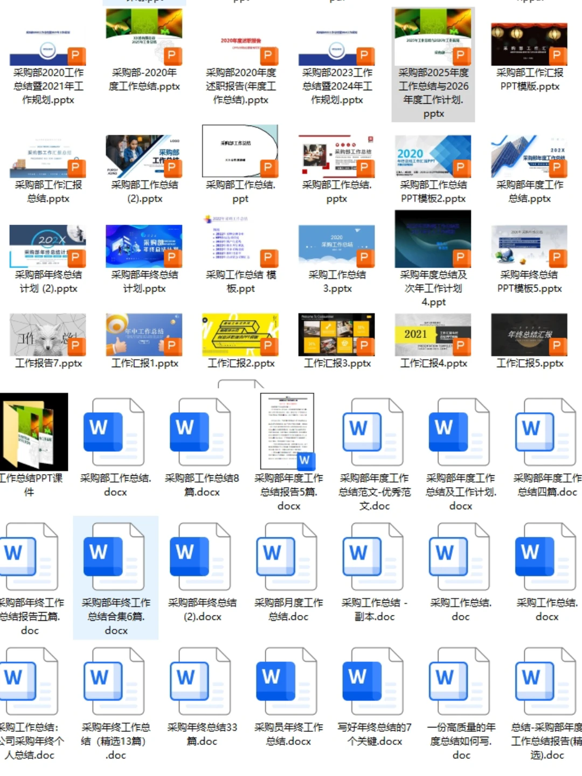This screenshot has height=776, width=582.
Task: Click the label 写好年终总结的7个关键.docx
Action: 375,735
